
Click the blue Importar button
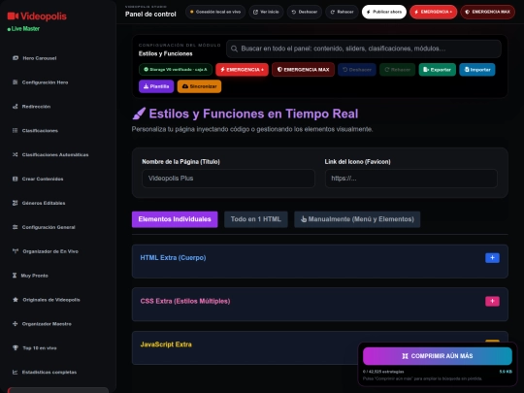[x=477, y=70]
